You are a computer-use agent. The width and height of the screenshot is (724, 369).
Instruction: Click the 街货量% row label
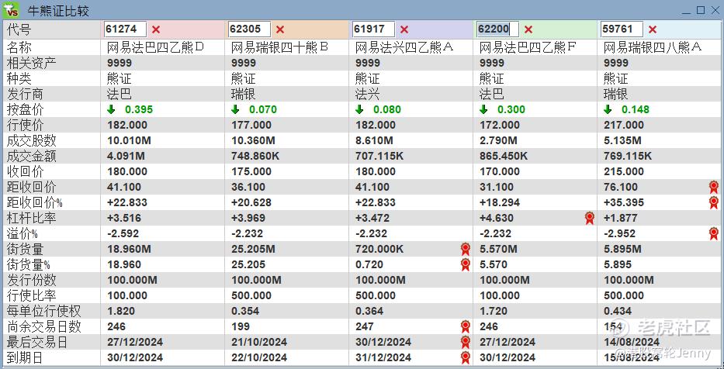(28, 265)
